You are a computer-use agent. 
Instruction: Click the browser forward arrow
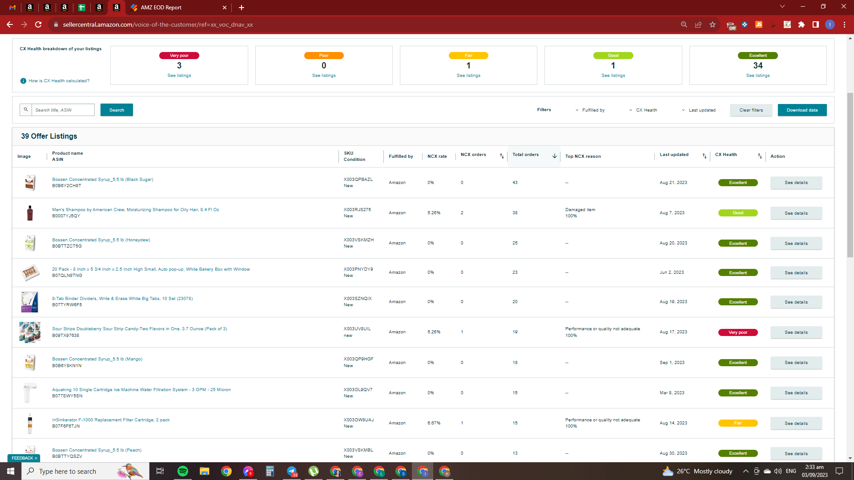click(x=24, y=24)
